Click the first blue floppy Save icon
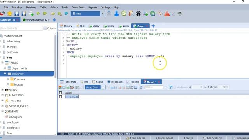 tap(16, 14)
